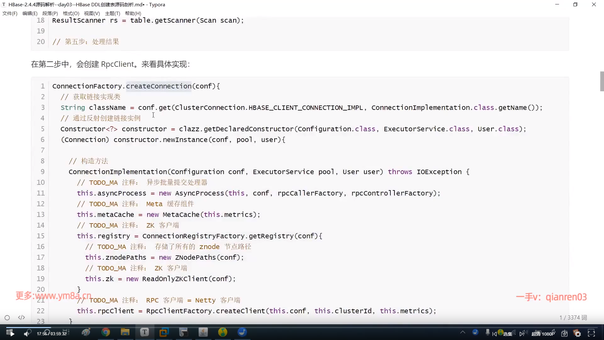
Task: Open the 选集 episode list
Action: (507, 334)
